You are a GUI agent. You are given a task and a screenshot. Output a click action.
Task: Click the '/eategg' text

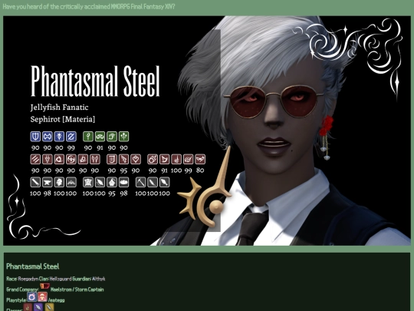56,300
